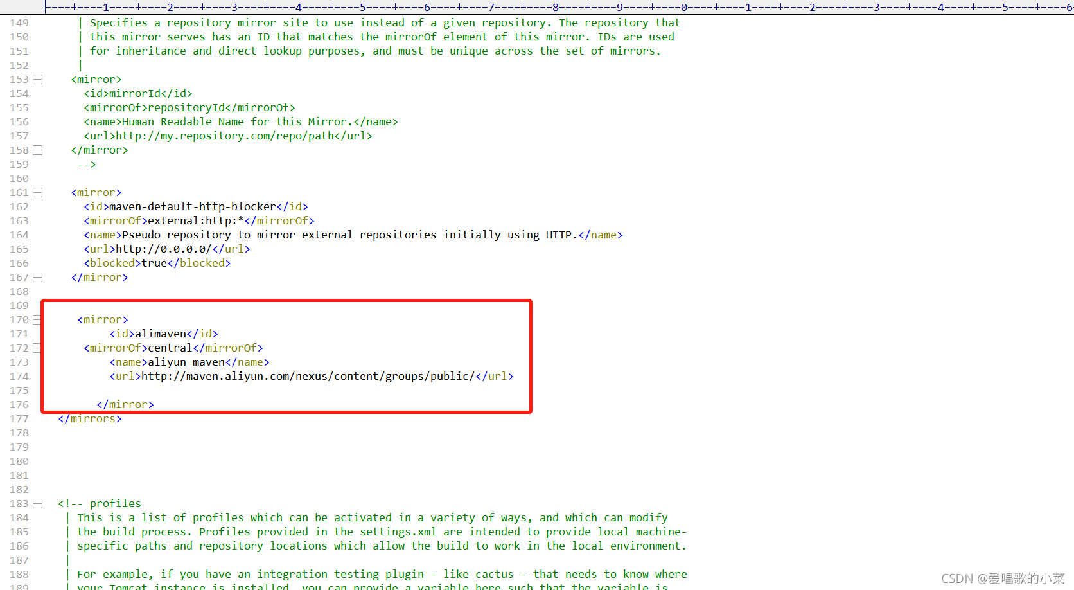The width and height of the screenshot is (1074, 590).
Task: Collapse the profiles comment fold at line 183
Action: 37,504
